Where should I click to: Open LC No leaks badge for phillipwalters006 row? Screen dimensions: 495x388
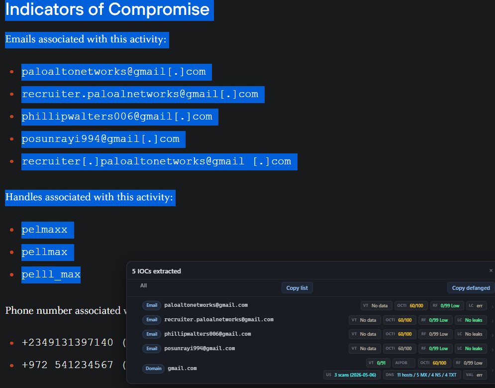[471, 334]
